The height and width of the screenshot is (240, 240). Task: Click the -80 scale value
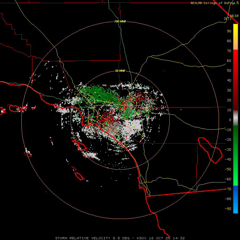(x=228, y=199)
